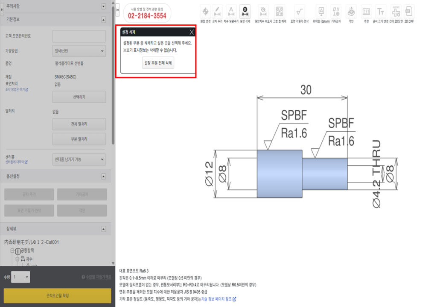The width and height of the screenshot is (437, 307).
Task: Export with the 2D DXF icon
Action: (x=409, y=12)
